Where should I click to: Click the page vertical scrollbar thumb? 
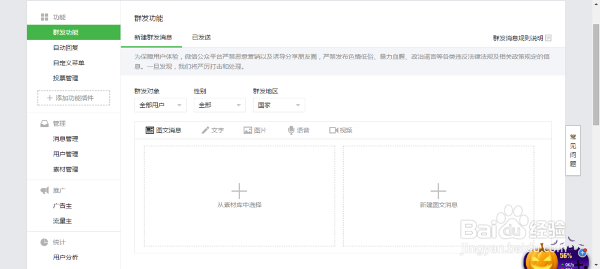click(x=596, y=74)
